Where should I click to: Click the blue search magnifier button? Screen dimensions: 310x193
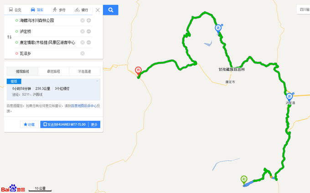coord(110,10)
